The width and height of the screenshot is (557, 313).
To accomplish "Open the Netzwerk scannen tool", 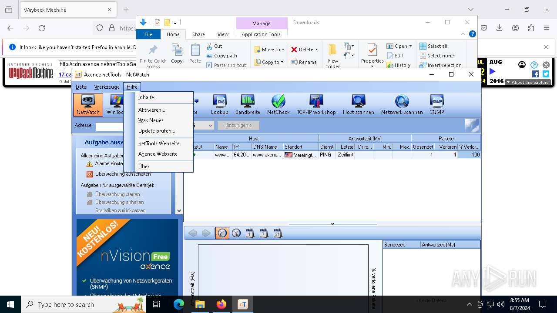I will 402,105.
